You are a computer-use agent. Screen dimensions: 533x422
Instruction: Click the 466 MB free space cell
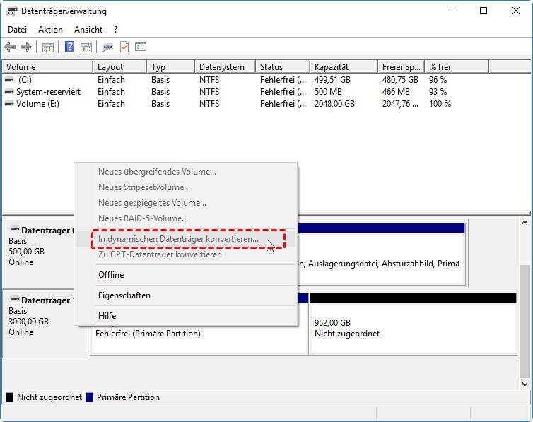click(x=396, y=92)
